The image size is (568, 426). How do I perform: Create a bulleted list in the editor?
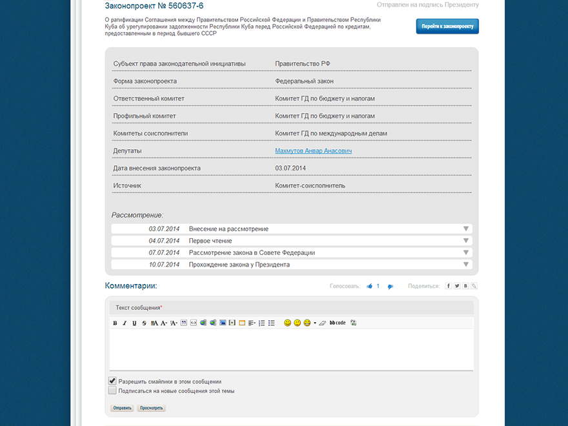click(x=271, y=323)
